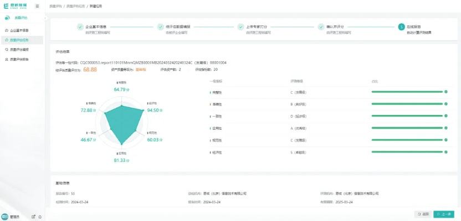Click the 上一步 button
Viewport: 461px width, 221px height.
click(444, 214)
